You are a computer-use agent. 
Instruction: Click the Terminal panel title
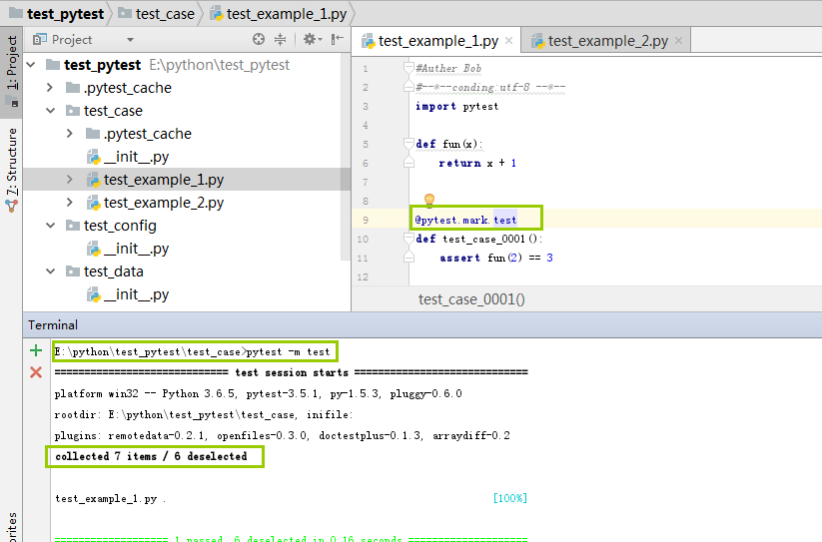pos(53,325)
